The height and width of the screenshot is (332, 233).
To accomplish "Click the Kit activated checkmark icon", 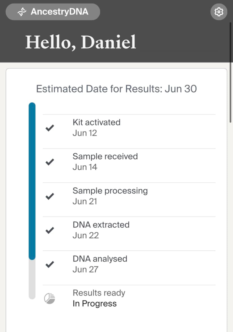I will point(50,128).
